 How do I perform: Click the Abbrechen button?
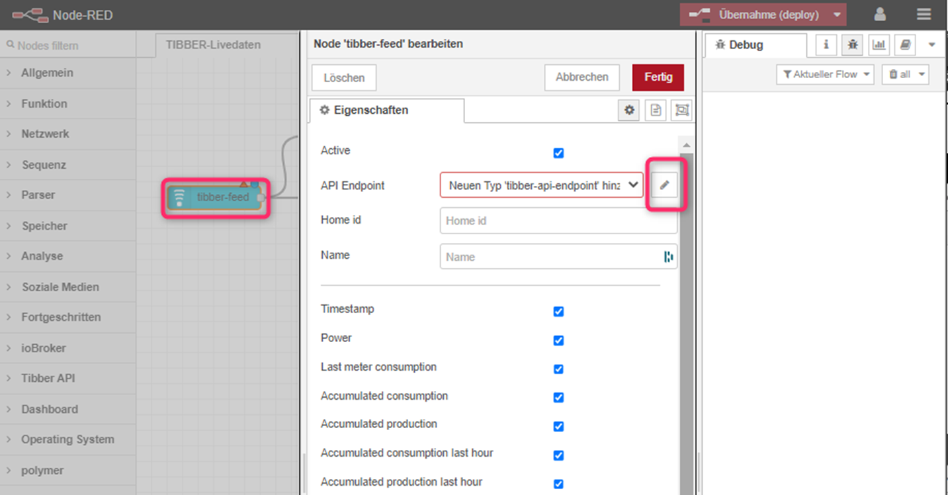(582, 77)
